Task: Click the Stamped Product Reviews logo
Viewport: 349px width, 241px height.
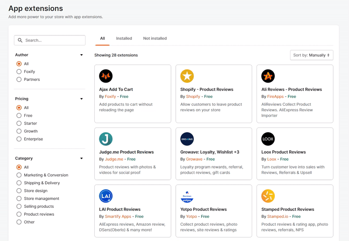Action: (268, 196)
